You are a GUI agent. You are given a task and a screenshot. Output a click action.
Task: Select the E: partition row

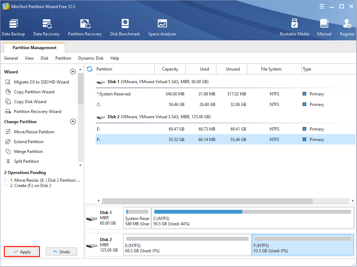click(x=225, y=129)
